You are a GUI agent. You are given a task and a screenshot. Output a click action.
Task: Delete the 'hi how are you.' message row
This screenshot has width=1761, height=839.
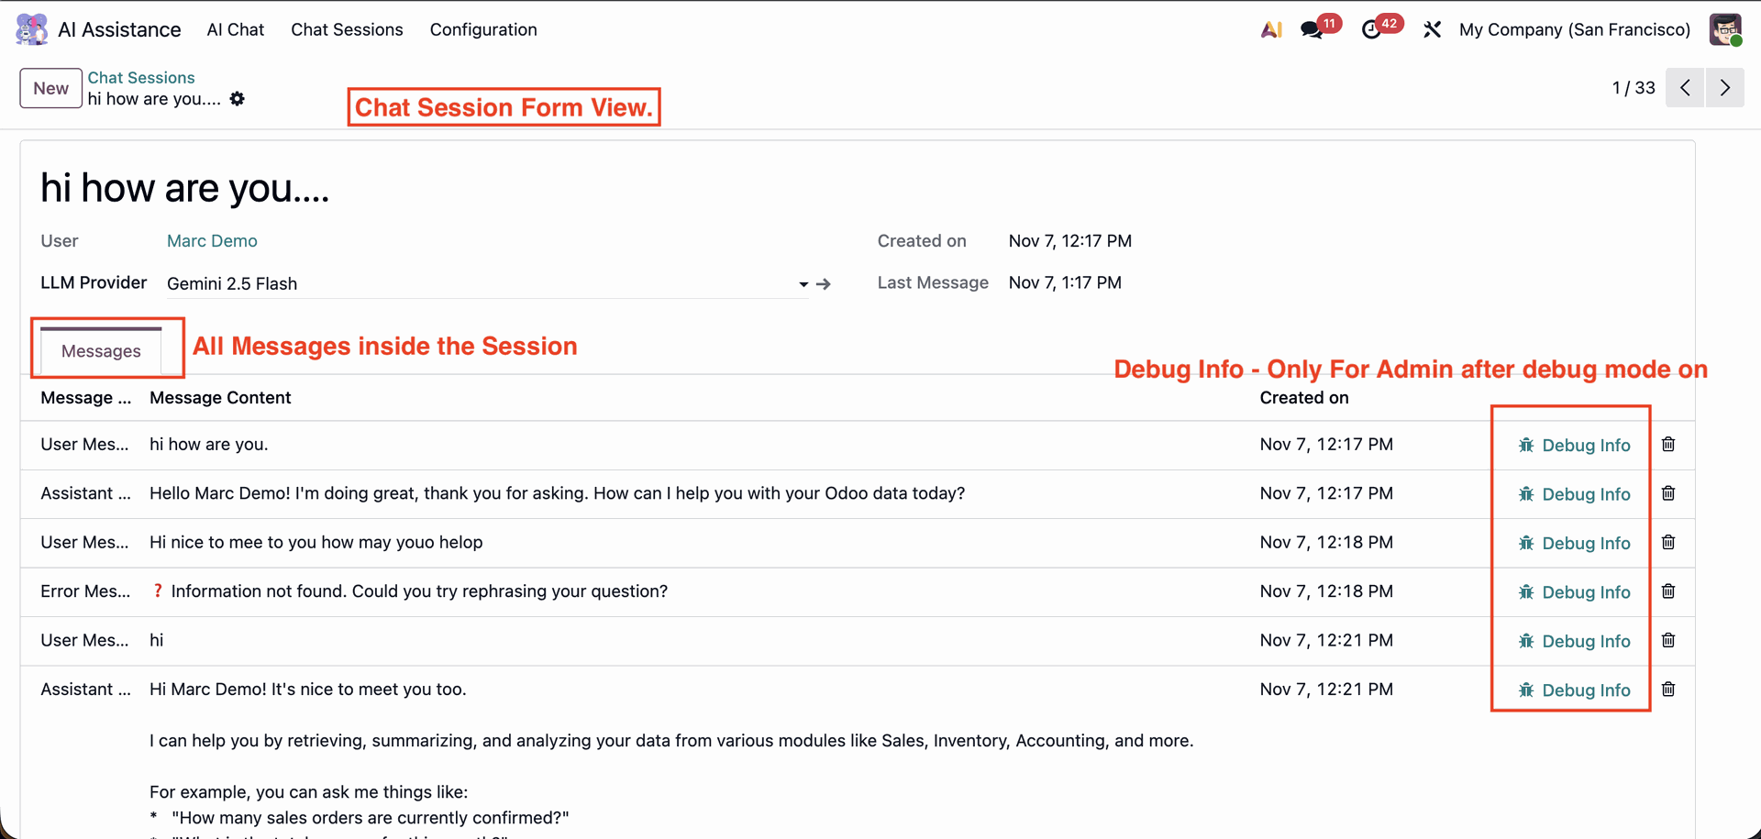click(x=1668, y=445)
